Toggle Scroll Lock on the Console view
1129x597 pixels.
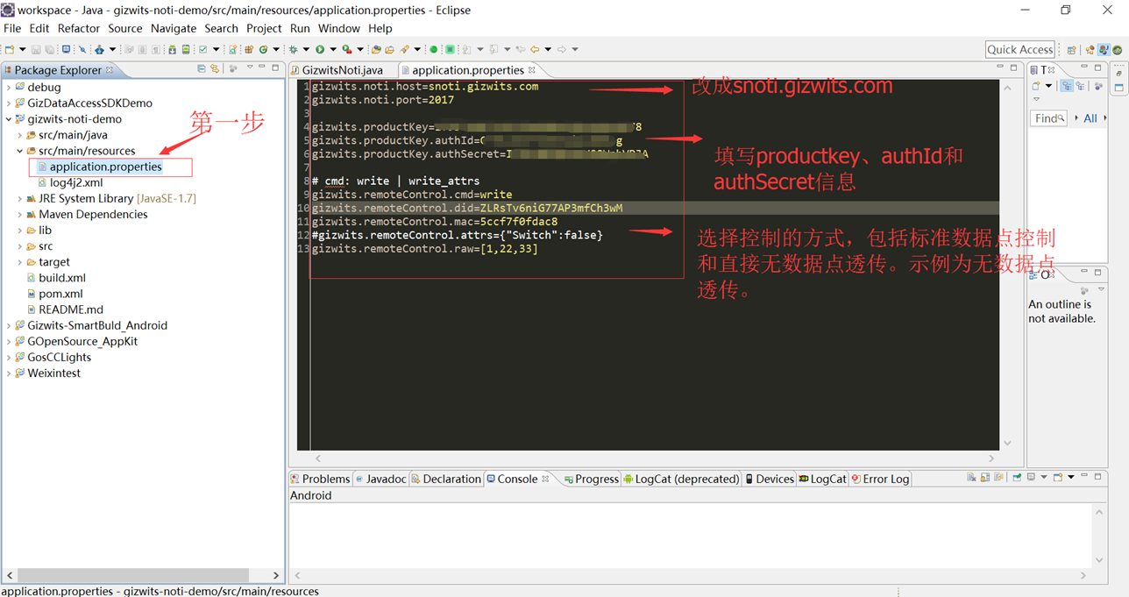(984, 477)
